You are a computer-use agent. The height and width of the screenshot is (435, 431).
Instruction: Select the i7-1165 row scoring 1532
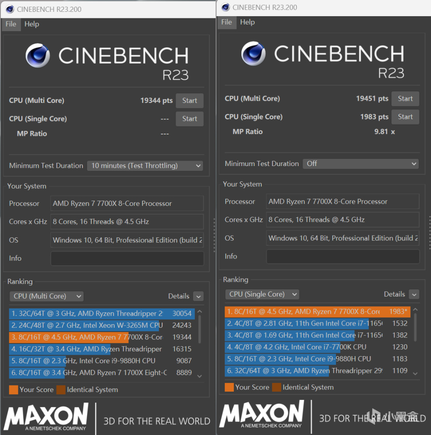point(317,323)
